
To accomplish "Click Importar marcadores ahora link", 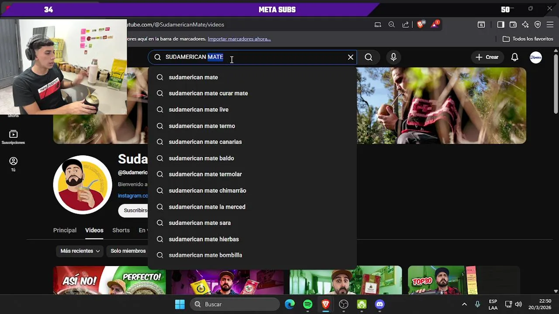I will [239, 39].
